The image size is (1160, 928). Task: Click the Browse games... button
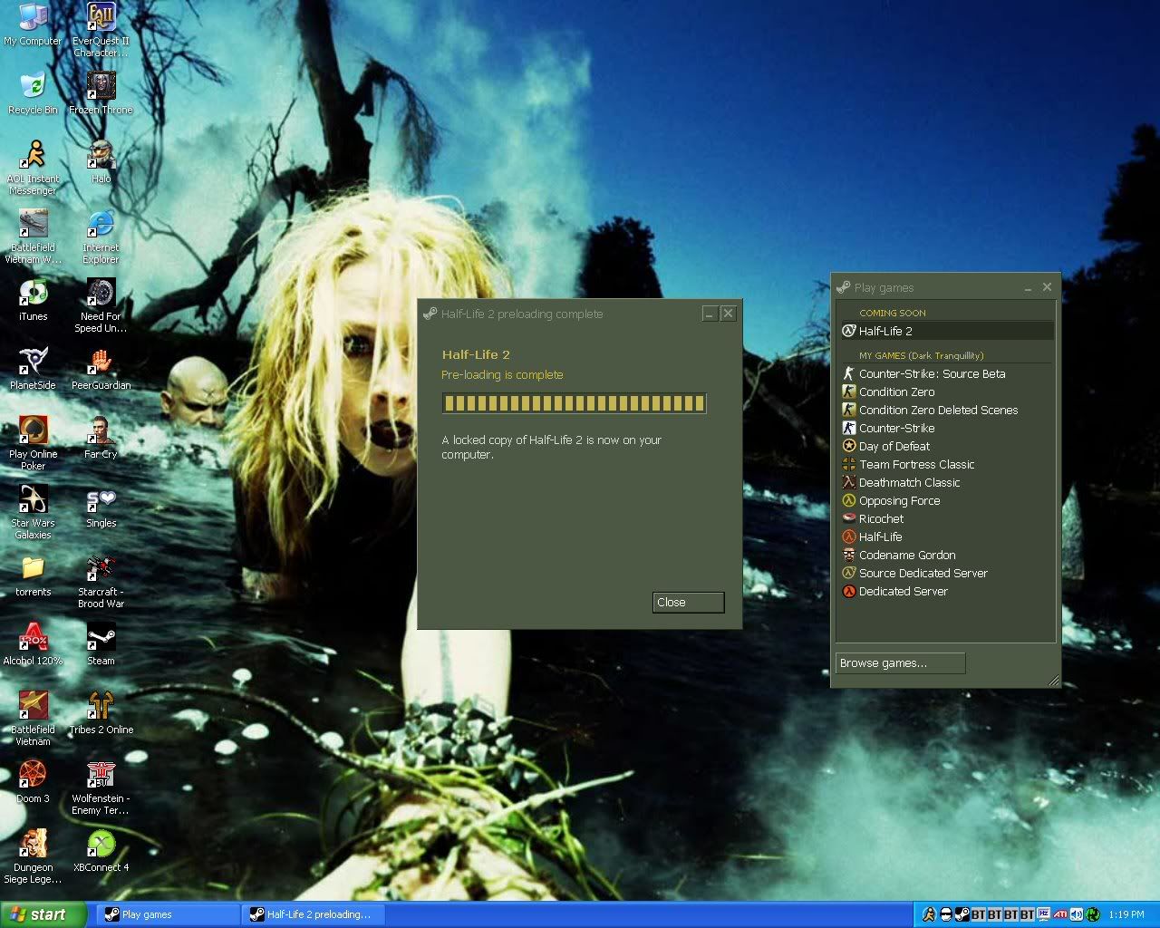click(900, 663)
